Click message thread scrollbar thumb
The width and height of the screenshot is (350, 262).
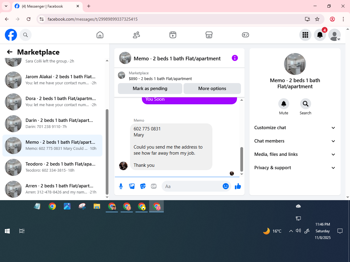(x=242, y=159)
